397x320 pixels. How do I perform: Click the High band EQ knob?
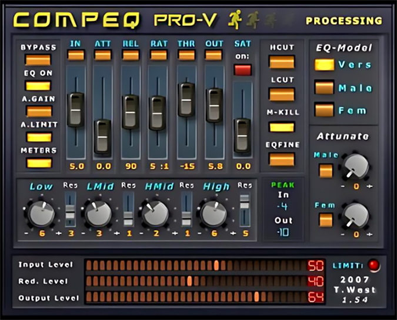[214, 214]
